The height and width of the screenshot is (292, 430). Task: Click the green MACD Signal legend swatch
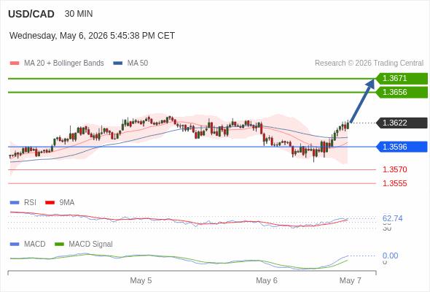click(59, 245)
